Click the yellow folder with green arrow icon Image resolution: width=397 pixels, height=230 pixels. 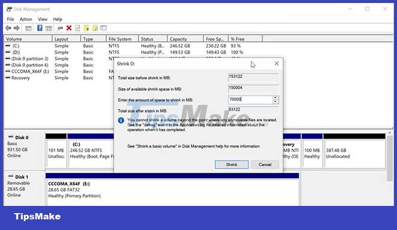[x=87, y=28]
